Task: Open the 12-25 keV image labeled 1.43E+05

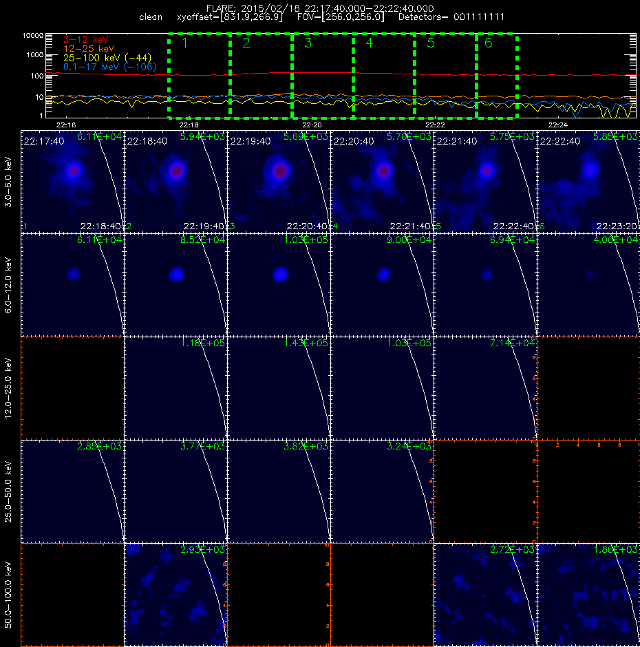Action: pos(279,388)
